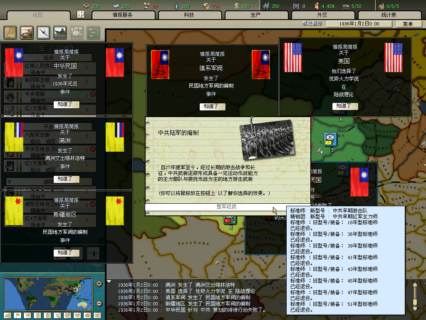Click the dissent flame icon showing 4.45%
This screenshot has height=320, width=426.
coord(317,6)
